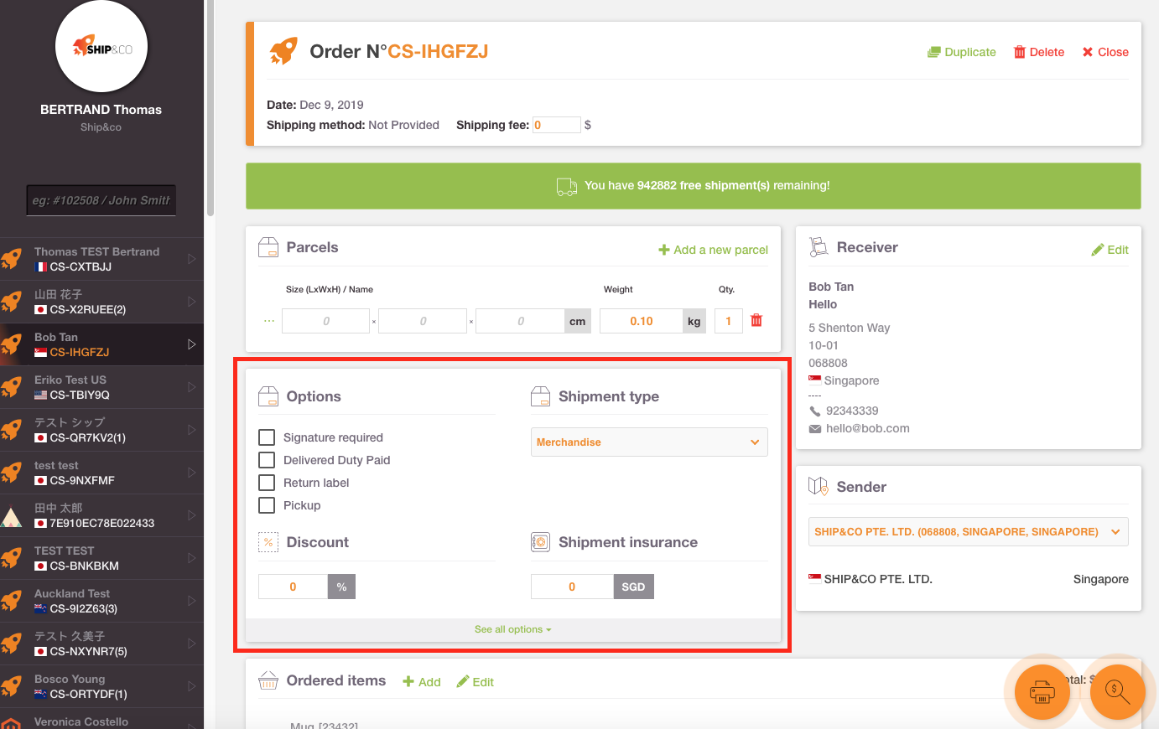Open order CS-X2RUEE(2) in sidebar

coord(101,302)
